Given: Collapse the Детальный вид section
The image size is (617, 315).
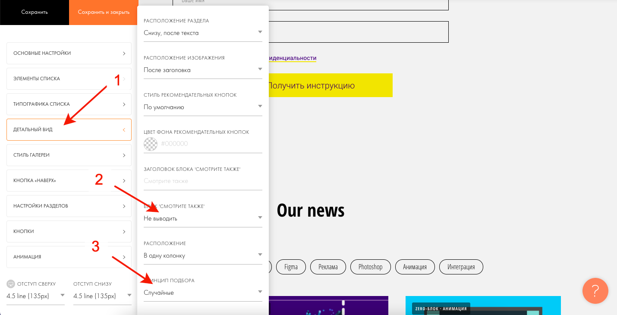Looking at the screenshot, I should (x=69, y=129).
